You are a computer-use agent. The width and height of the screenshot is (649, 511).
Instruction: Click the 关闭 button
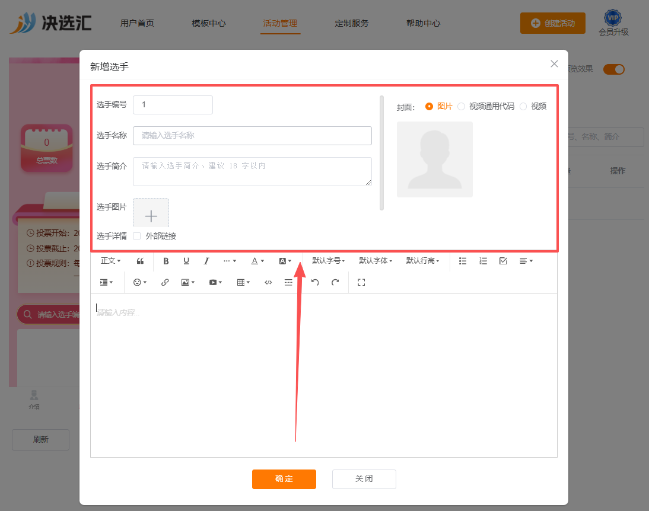coord(364,479)
